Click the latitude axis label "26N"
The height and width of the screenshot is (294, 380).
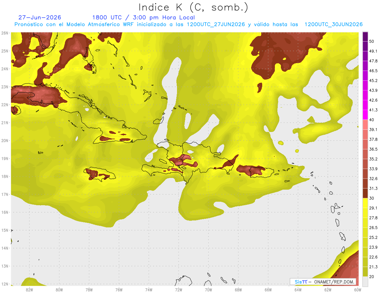pyautogui.click(x=5, y=33)
